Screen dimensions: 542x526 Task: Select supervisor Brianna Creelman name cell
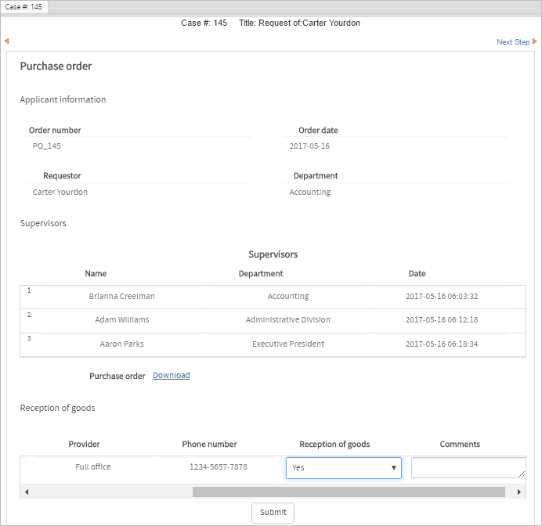click(x=121, y=297)
